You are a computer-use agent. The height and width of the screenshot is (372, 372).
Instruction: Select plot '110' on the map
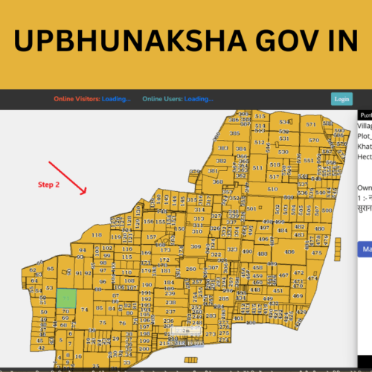[126, 272]
